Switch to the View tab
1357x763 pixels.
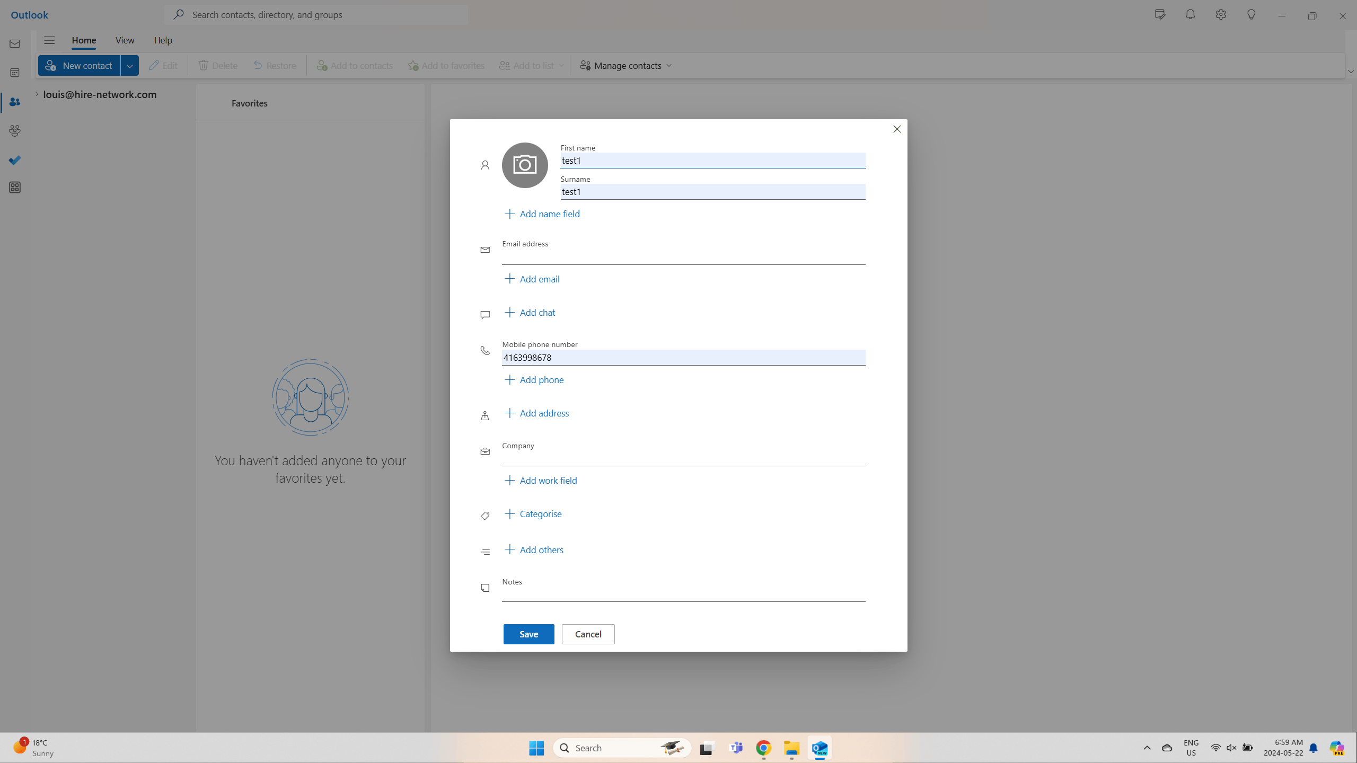[x=125, y=40]
